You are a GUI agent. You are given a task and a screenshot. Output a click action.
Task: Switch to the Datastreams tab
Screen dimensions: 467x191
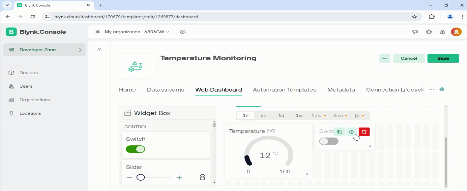(x=165, y=89)
